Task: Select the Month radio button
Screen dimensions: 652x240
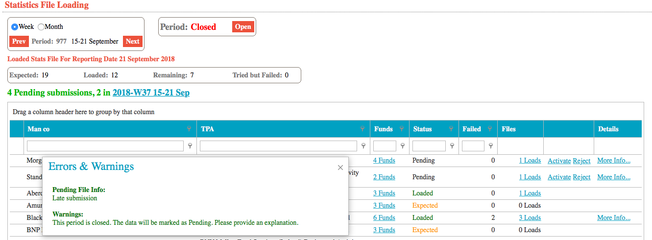Action: pos(41,27)
